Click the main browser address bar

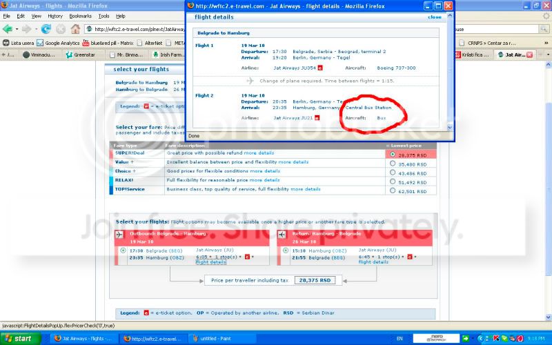138,29
